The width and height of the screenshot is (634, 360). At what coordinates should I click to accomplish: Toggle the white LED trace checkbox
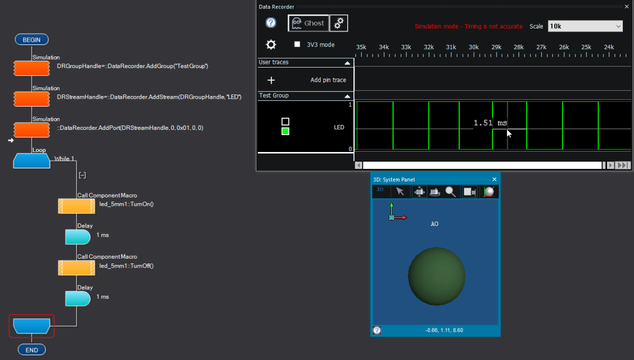coord(285,122)
